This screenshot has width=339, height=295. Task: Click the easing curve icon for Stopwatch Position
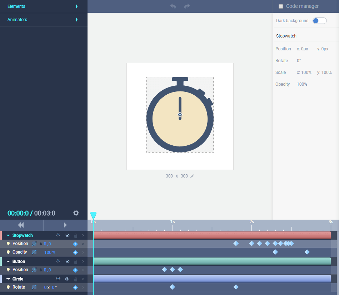(35, 244)
